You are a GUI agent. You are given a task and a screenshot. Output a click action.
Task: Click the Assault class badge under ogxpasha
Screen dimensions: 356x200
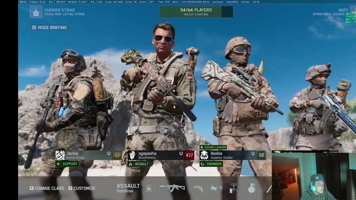(139, 164)
